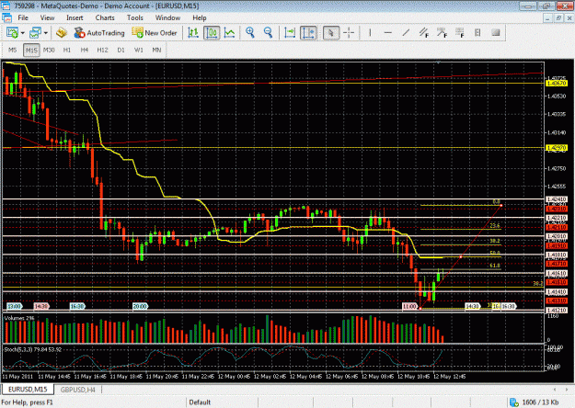Switch timeframe to M5

13,51
